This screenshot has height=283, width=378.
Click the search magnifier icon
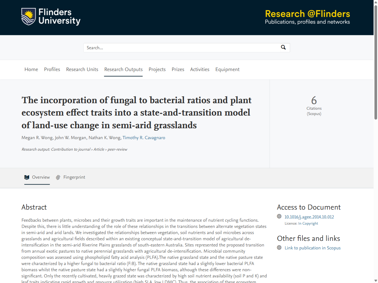click(x=283, y=47)
